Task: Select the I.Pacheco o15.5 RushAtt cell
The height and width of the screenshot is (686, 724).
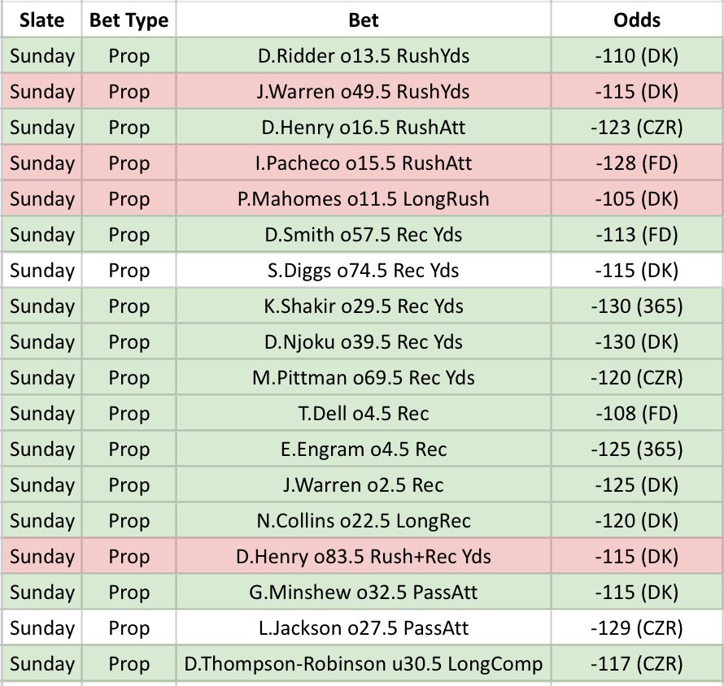Action: tap(364, 163)
